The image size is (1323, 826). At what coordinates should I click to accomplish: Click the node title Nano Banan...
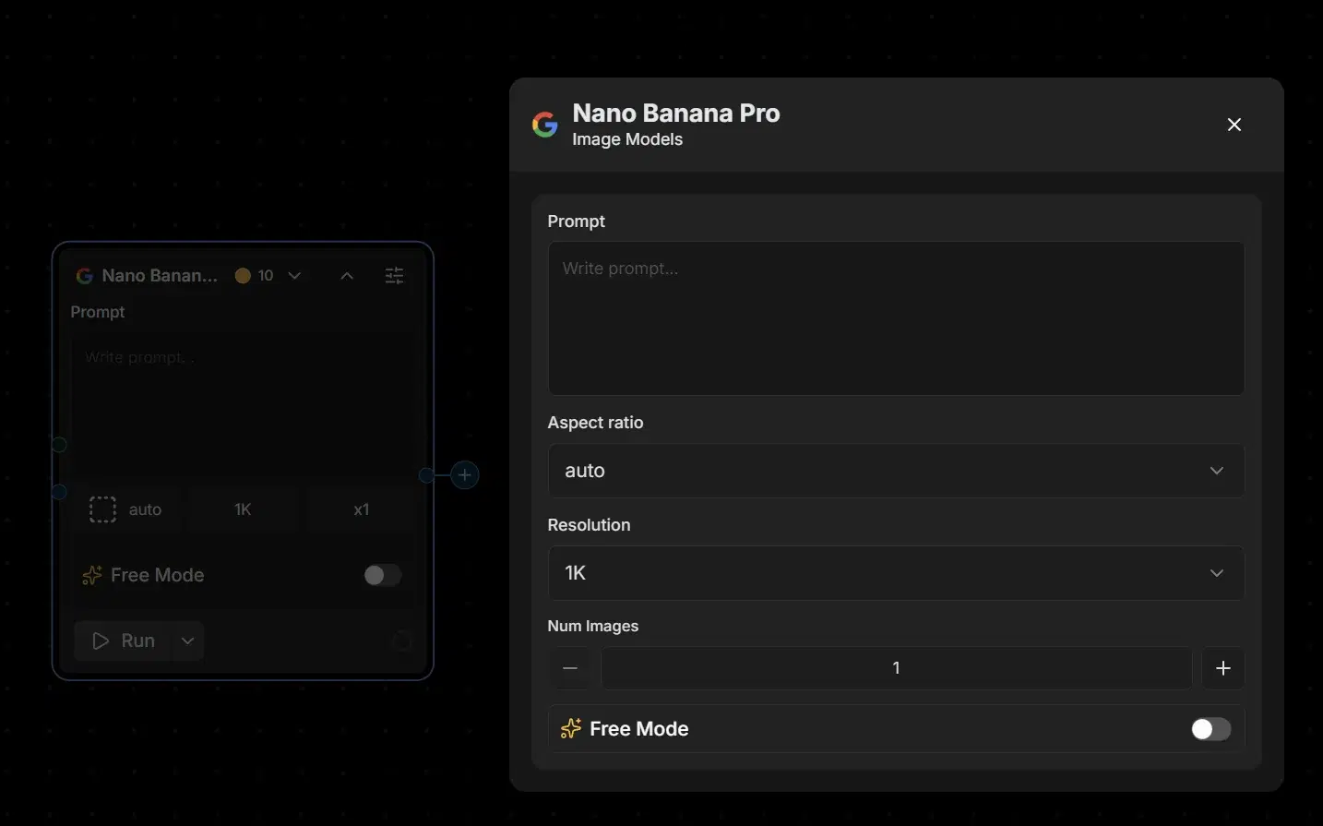coord(160,275)
